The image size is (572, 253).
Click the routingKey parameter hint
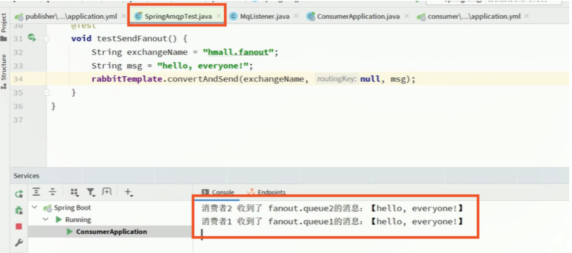pyautogui.click(x=336, y=79)
